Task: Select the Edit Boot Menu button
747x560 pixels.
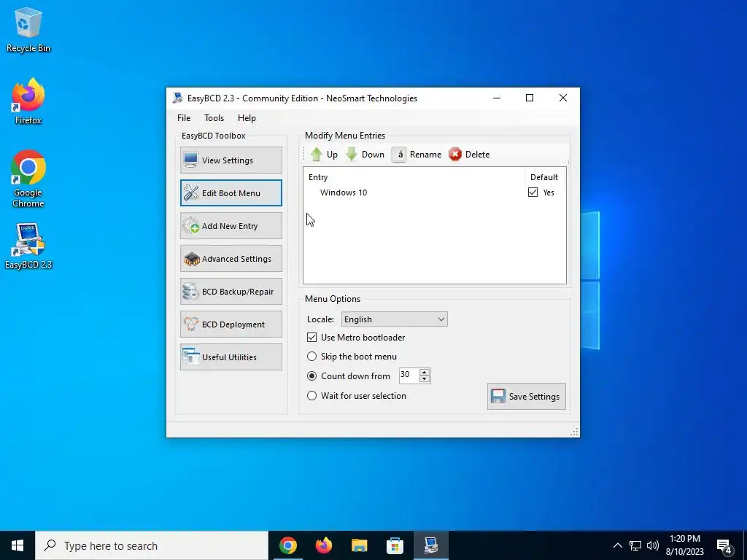Action: point(231,192)
